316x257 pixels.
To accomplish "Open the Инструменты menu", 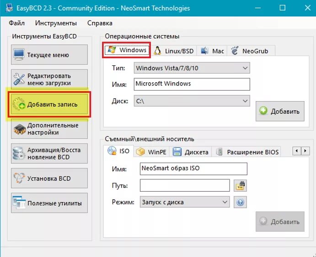I will coord(56,23).
